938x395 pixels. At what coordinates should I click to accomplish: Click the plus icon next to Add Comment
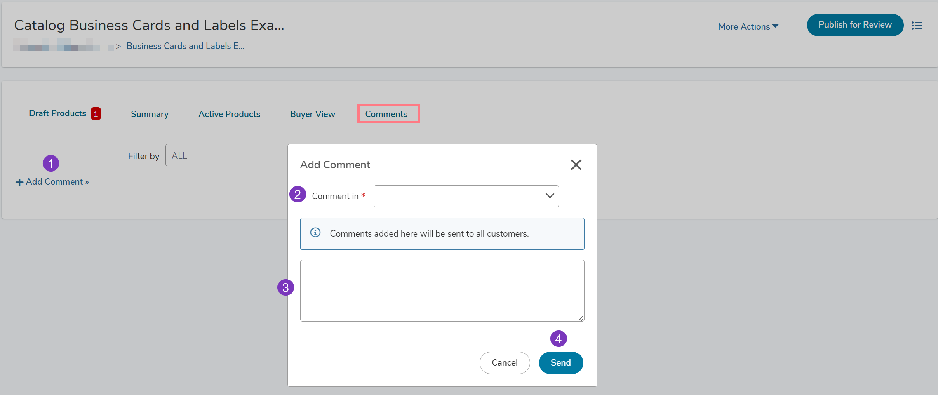(19, 182)
